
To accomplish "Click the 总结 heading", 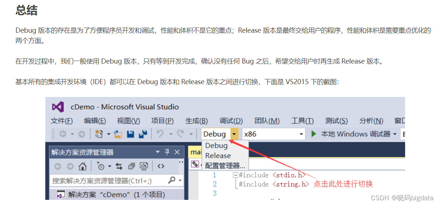I will pyautogui.click(x=26, y=11).
